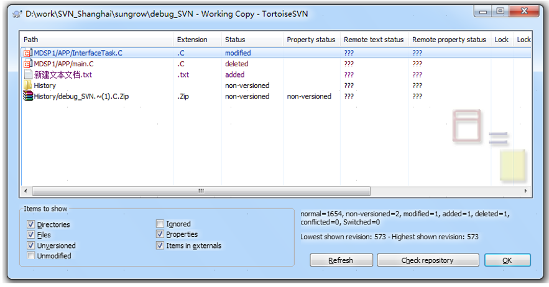This screenshot has height=287, width=549.
Task: Close the TortoiseSVN window
Action: coord(524,12)
